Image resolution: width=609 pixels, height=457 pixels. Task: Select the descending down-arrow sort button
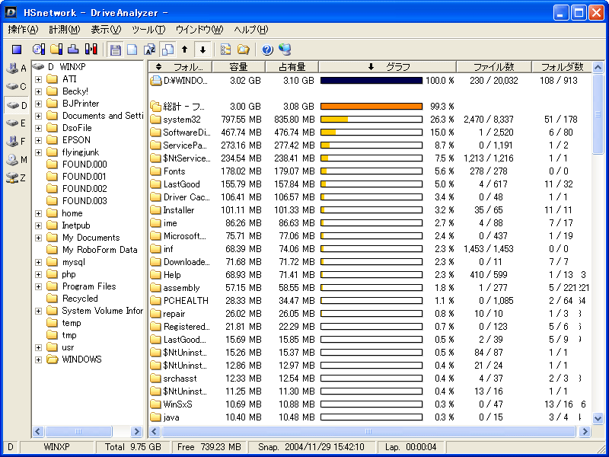[x=202, y=50]
